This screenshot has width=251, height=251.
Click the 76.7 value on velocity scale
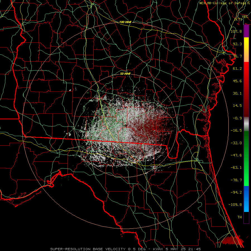tap(237, 56)
